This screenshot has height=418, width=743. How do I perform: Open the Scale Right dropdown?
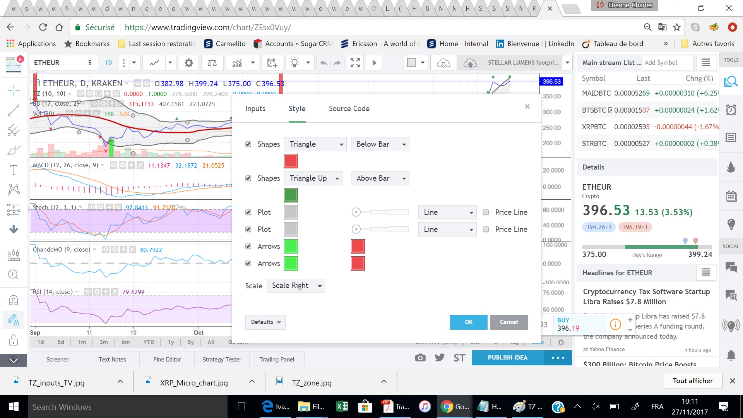pos(296,286)
